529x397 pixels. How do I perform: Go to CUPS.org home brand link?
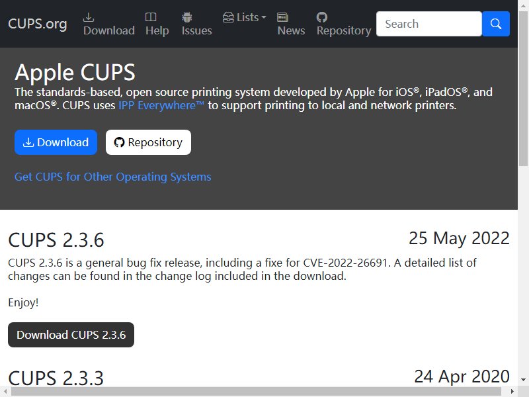pos(38,24)
